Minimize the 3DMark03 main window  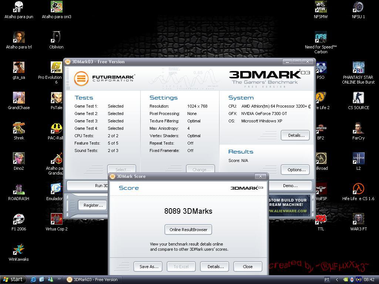tap(287, 62)
